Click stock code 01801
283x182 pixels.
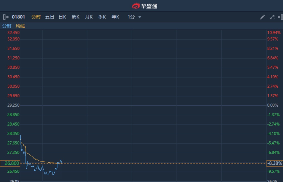click(x=18, y=17)
